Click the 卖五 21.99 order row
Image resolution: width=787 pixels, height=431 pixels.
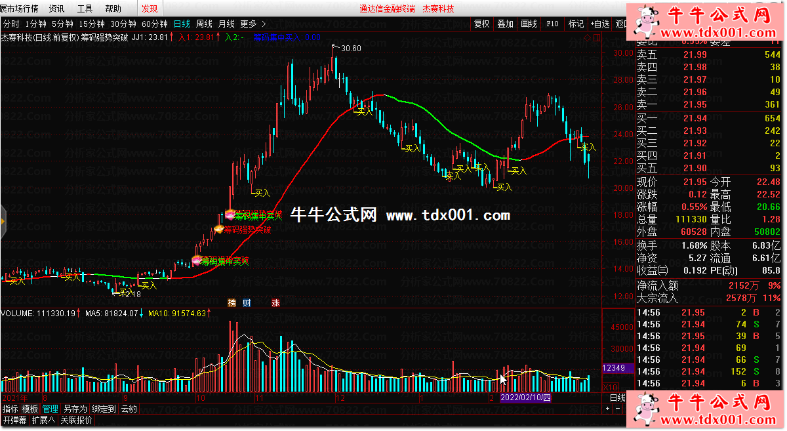(x=709, y=54)
